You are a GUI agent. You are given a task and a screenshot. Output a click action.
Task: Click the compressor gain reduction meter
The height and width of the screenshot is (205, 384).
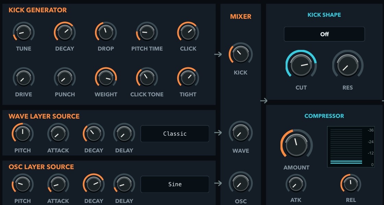point(351,147)
